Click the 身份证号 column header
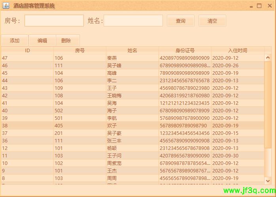Screen dimensions: 276x197 [185, 50]
